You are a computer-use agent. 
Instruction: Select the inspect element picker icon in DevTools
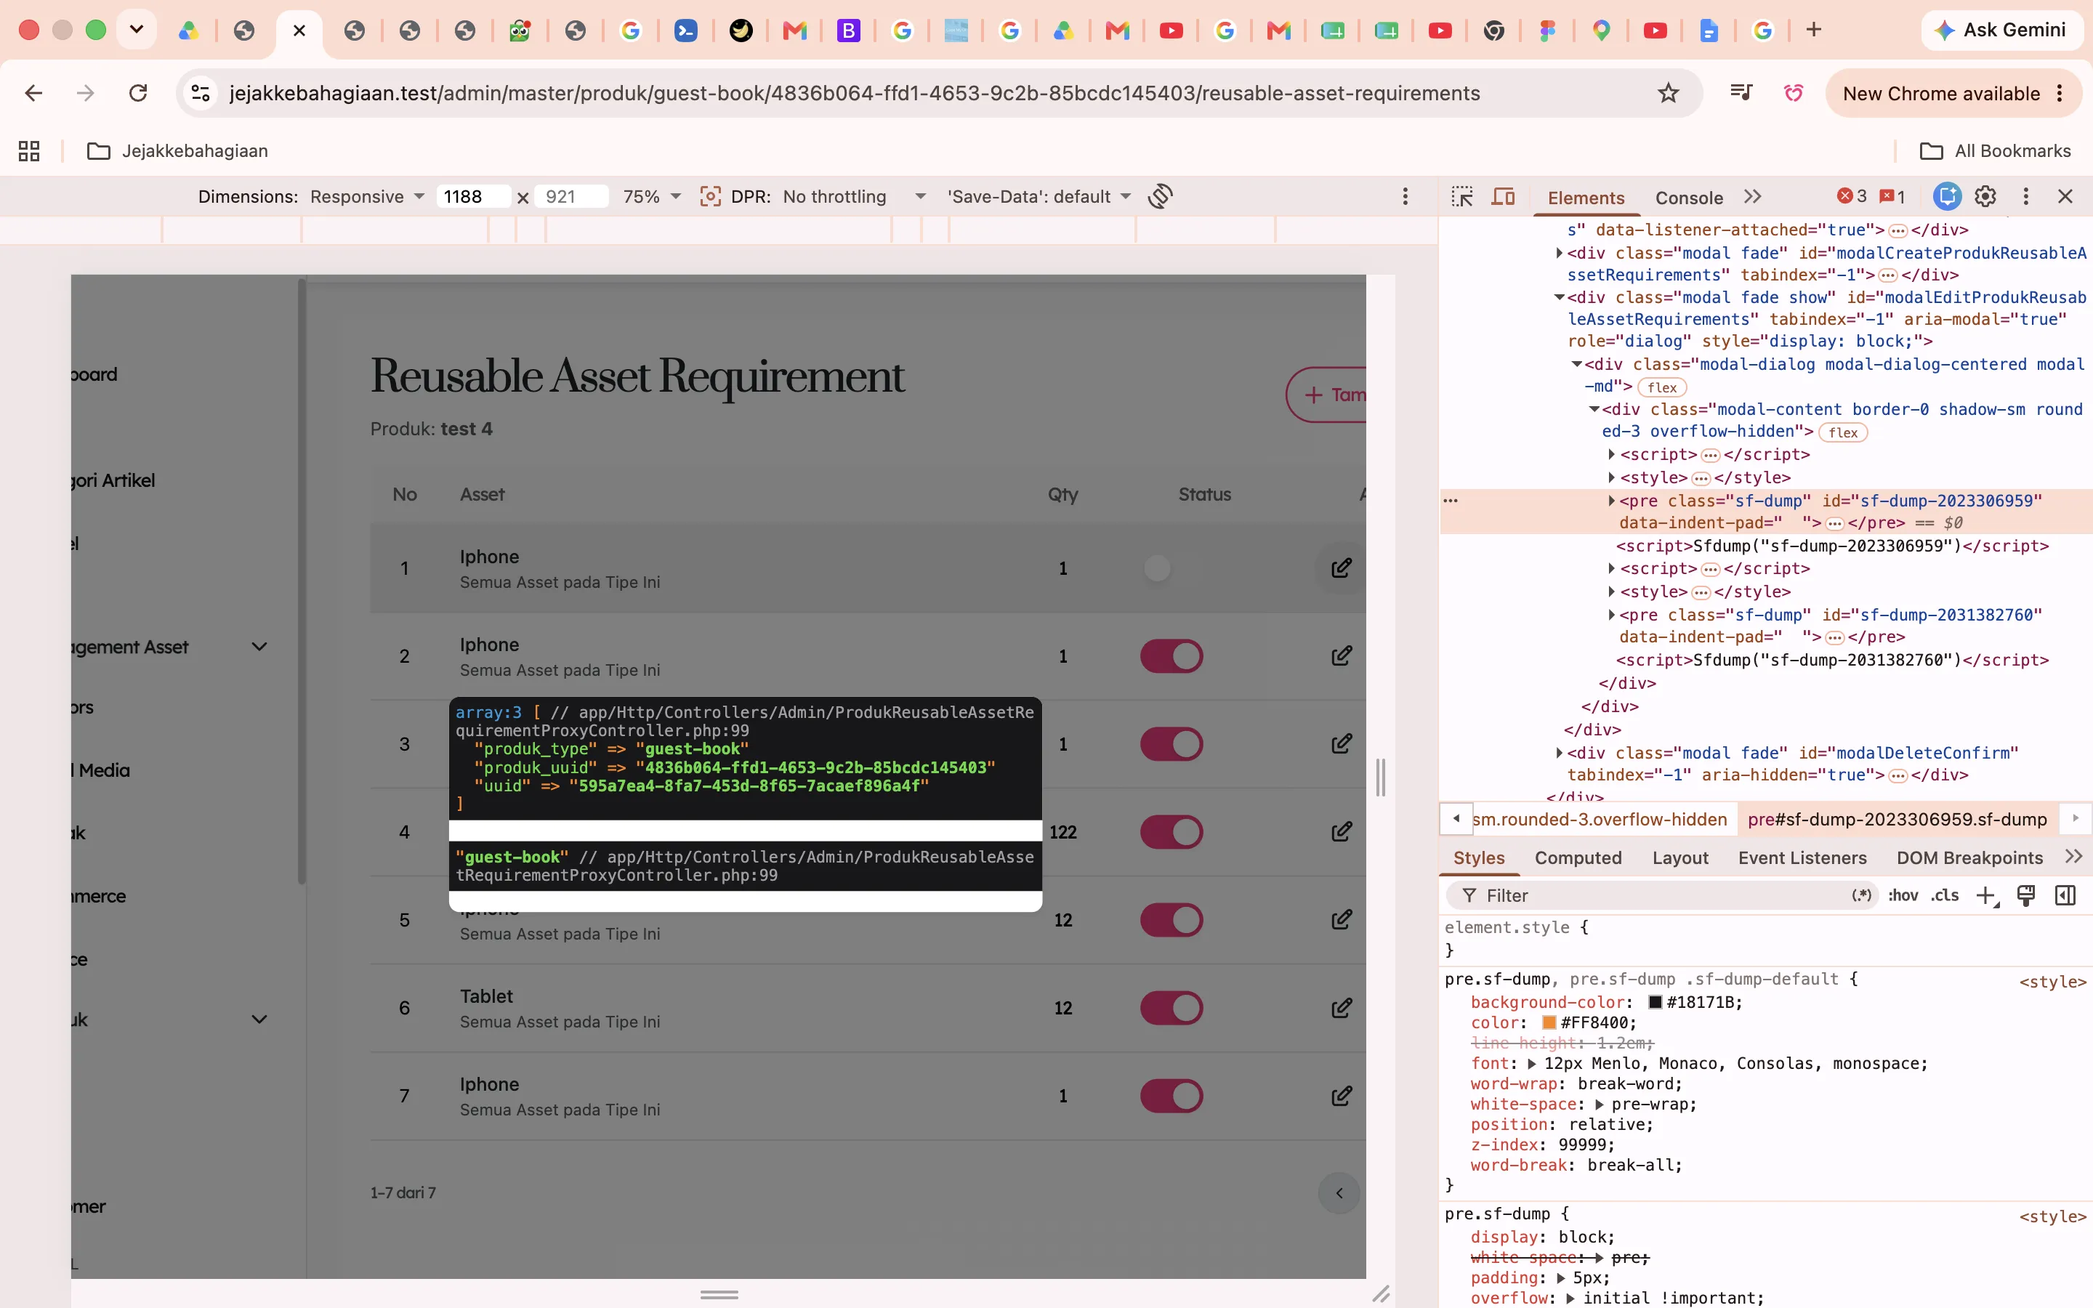[x=1462, y=197]
